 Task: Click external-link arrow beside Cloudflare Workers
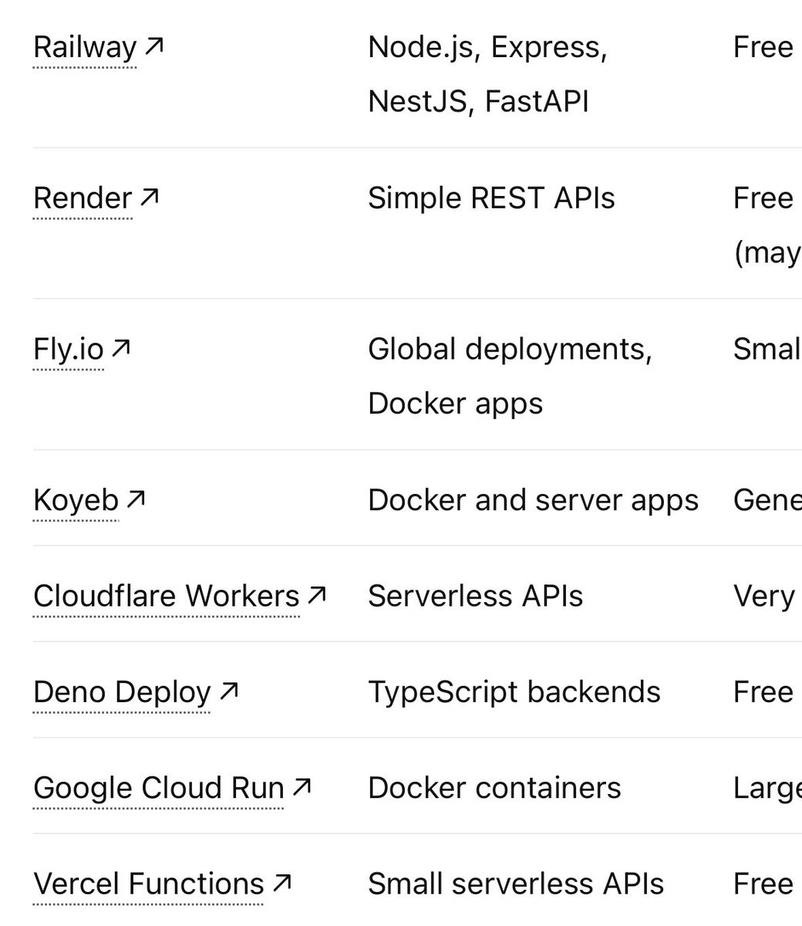coord(316,595)
